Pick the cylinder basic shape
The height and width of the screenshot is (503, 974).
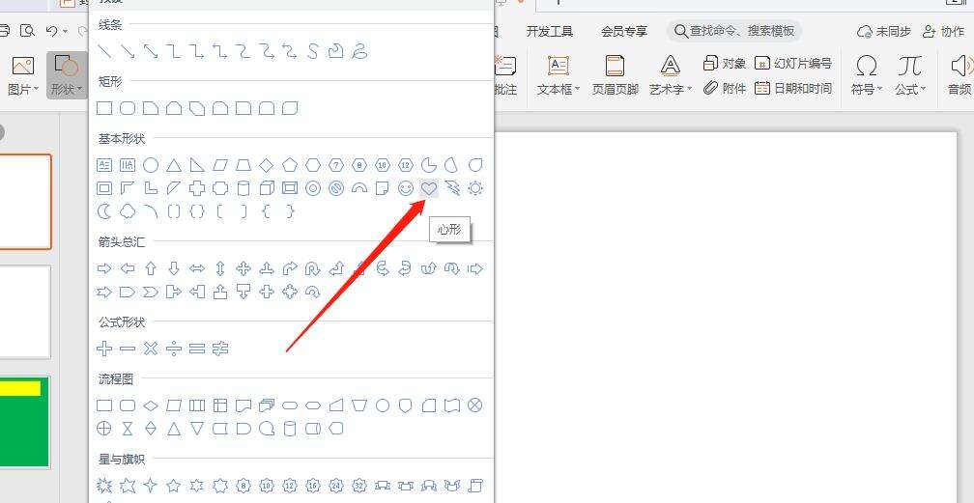(x=243, y=188)
